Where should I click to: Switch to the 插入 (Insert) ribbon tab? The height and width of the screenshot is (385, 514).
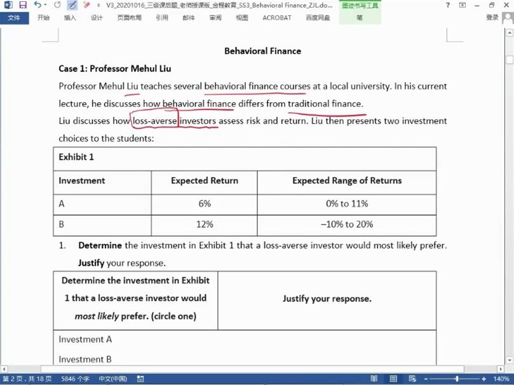[x=70, y=18]
